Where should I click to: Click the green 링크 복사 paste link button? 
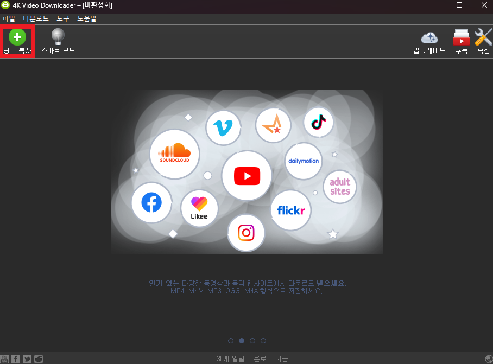tap(17, 41)
